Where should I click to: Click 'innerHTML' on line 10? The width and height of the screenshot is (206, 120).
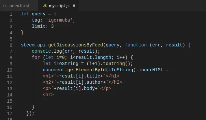click(x=151, y=70)
